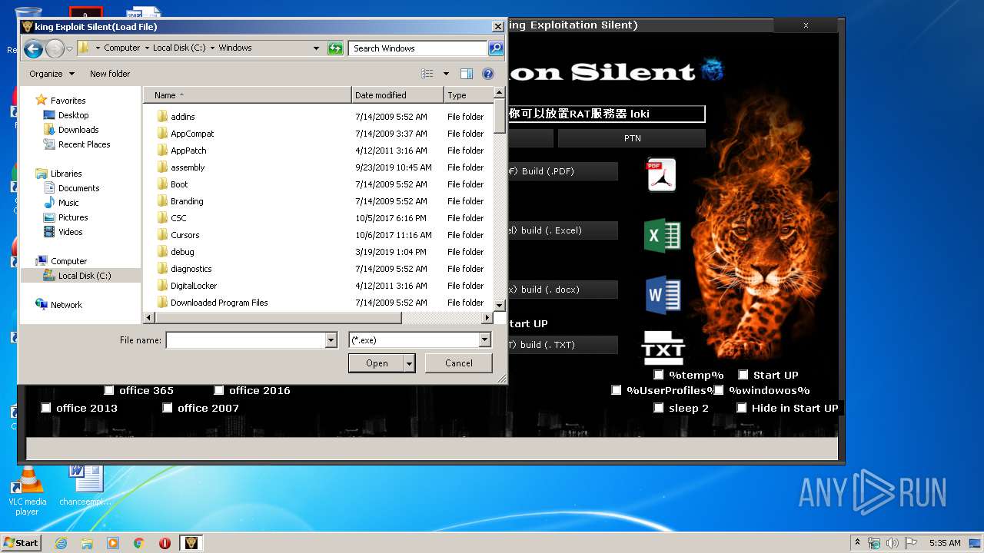
Task: Click the File name input field
Action: tap(246, 339)
